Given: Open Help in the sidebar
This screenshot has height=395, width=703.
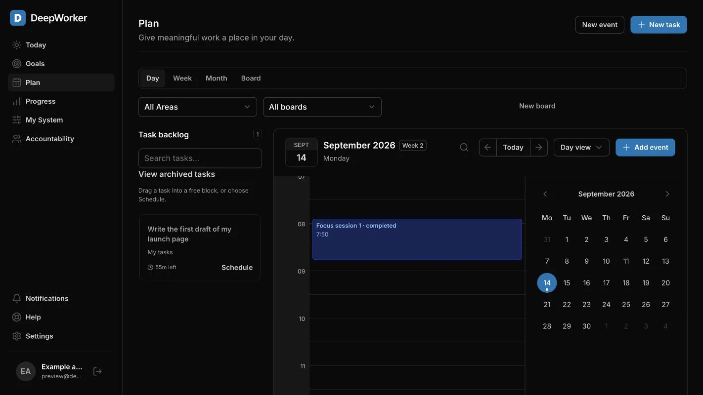Looking at the screenshot, I should click(x=61, y=317).
